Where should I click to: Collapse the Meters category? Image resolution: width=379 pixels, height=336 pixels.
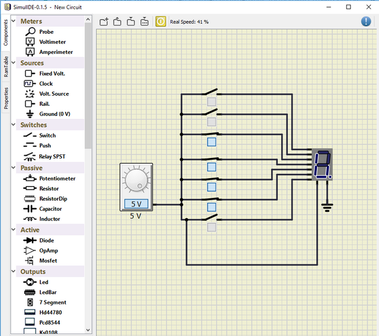click(x=14, y=21)
